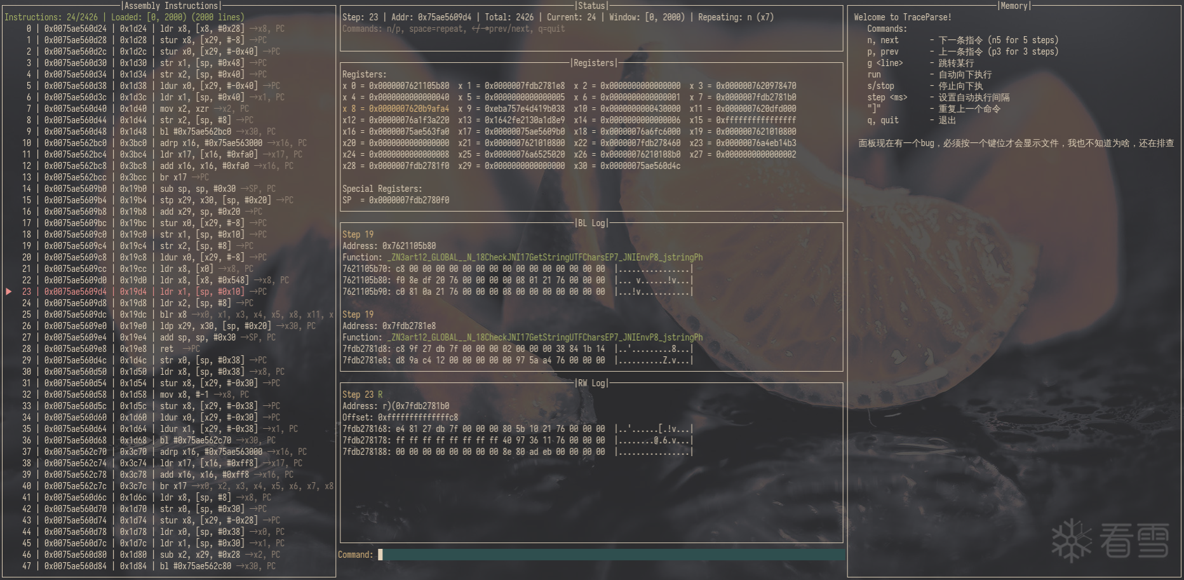Click the Status panel title
Image resolution: width=1184 pixels, height=580 pixels.
coord(591,6)
